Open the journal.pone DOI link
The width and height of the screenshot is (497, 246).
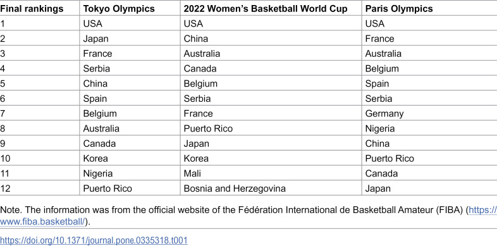[94, 240]
